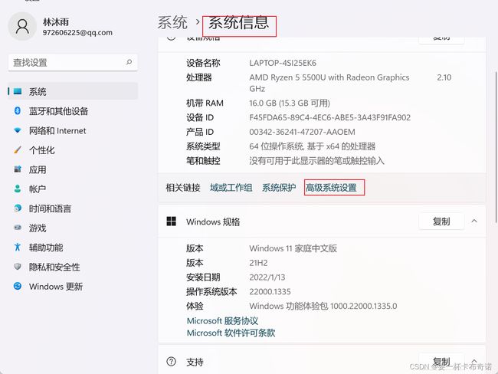Click the personalization paintbrush icon

coord(18,149)
